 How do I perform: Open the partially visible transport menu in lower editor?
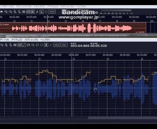coord(4,40)
